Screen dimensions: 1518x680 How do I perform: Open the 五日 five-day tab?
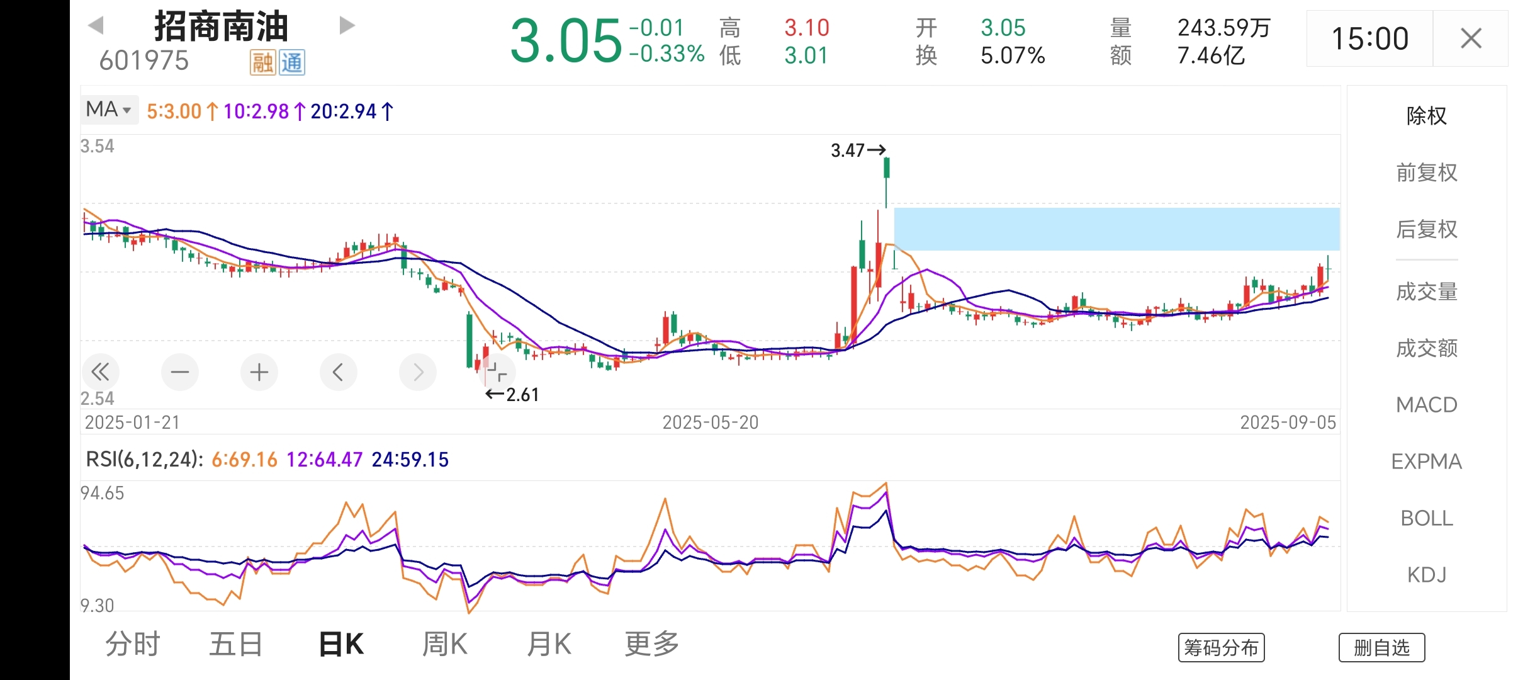coord(236,644)
